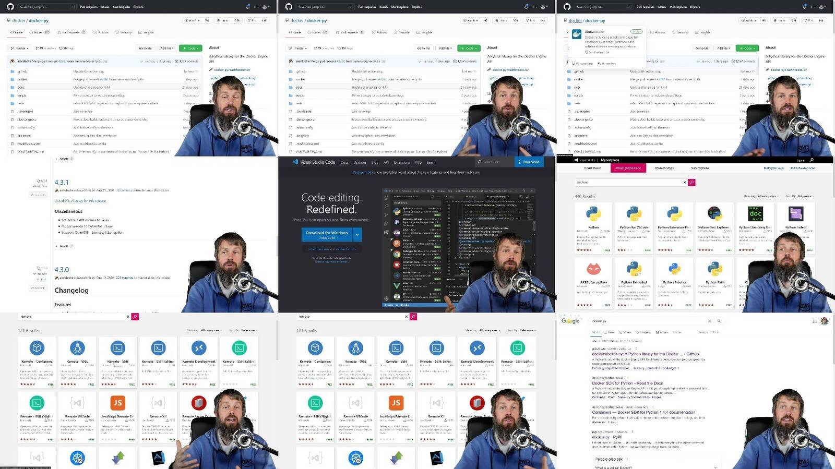Click the Google magnifier search icon
835x469 pixels.
point(719,321)
